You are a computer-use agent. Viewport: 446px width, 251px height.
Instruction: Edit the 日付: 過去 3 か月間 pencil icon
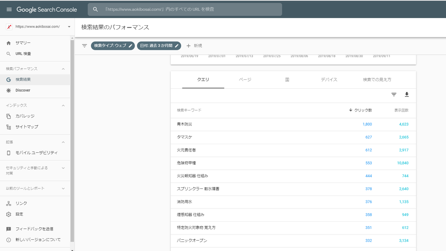point(177,46)
